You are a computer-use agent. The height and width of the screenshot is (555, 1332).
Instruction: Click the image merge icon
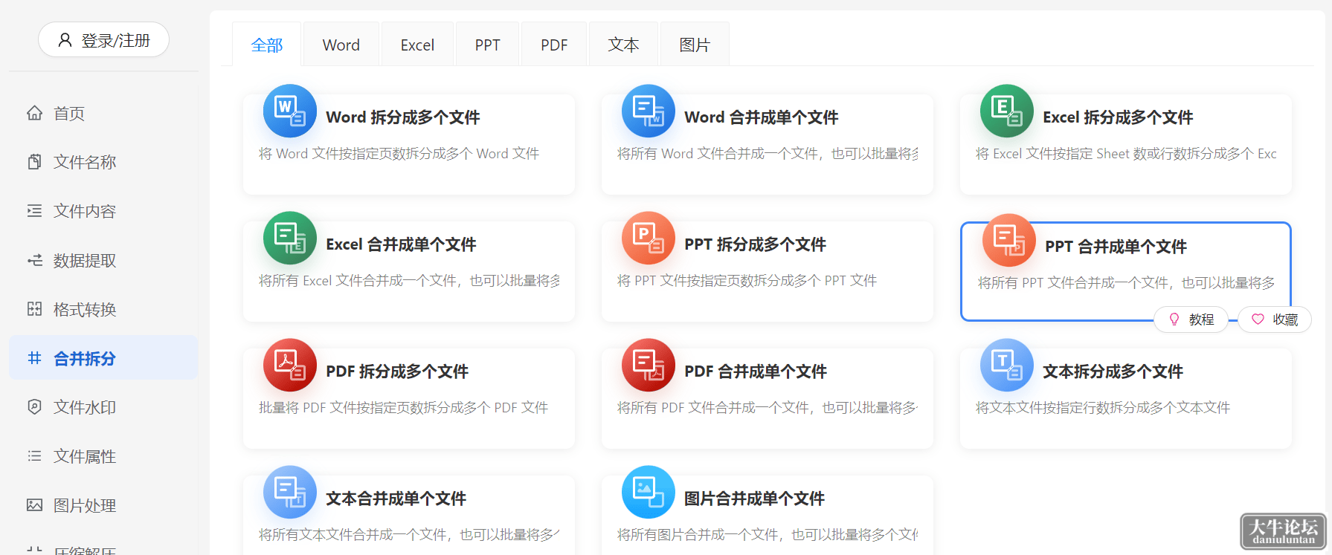pyautogui.click(x=649, y=492)
